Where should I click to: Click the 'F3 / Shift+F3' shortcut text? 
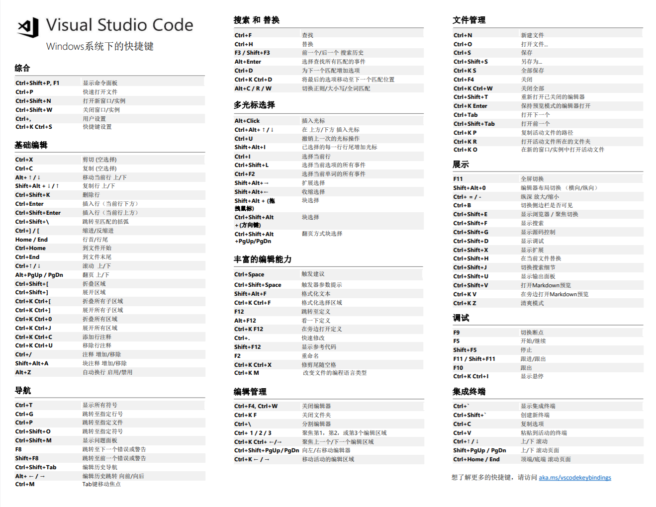pyautogui.click(x=252, y=53)
